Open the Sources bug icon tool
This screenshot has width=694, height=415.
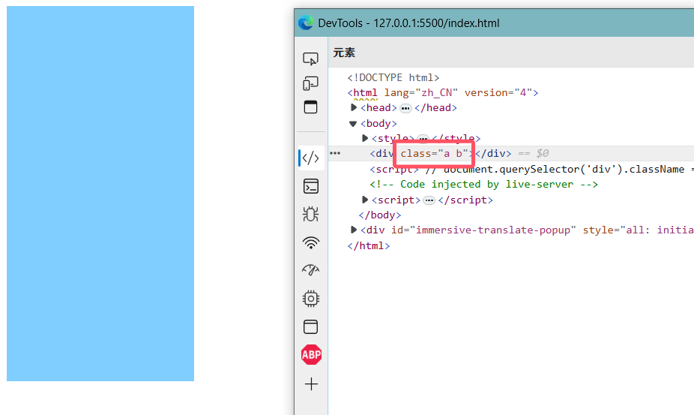[310, 214]
